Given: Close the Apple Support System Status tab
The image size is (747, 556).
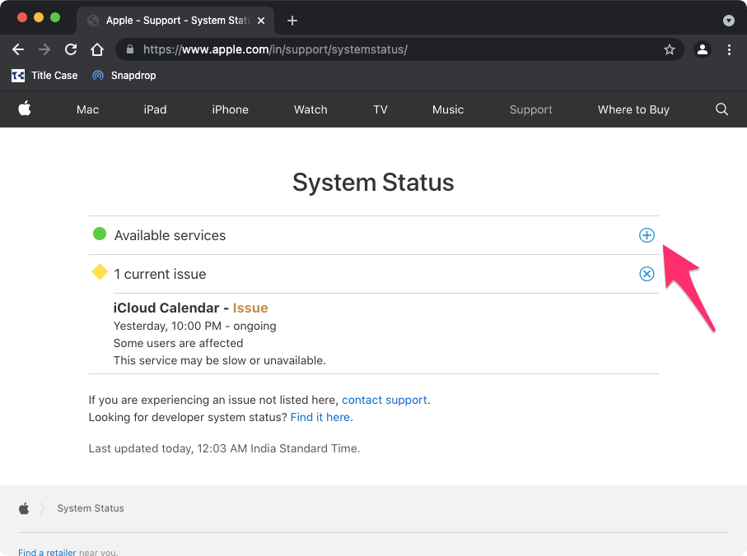Looking at the screenshot, I should pyautogui.click(x=261, y=21).
